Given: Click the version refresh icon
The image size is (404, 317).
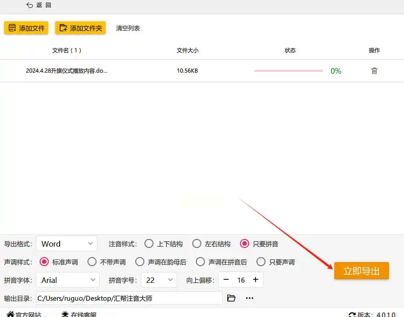Looking at the screenshot, I should coord(352,315).
